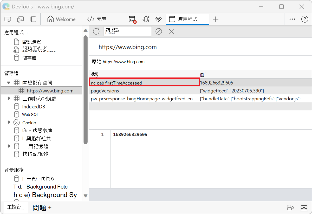Select the pageVersions storage row
312x214 pixels.
[x=109, y=90]
